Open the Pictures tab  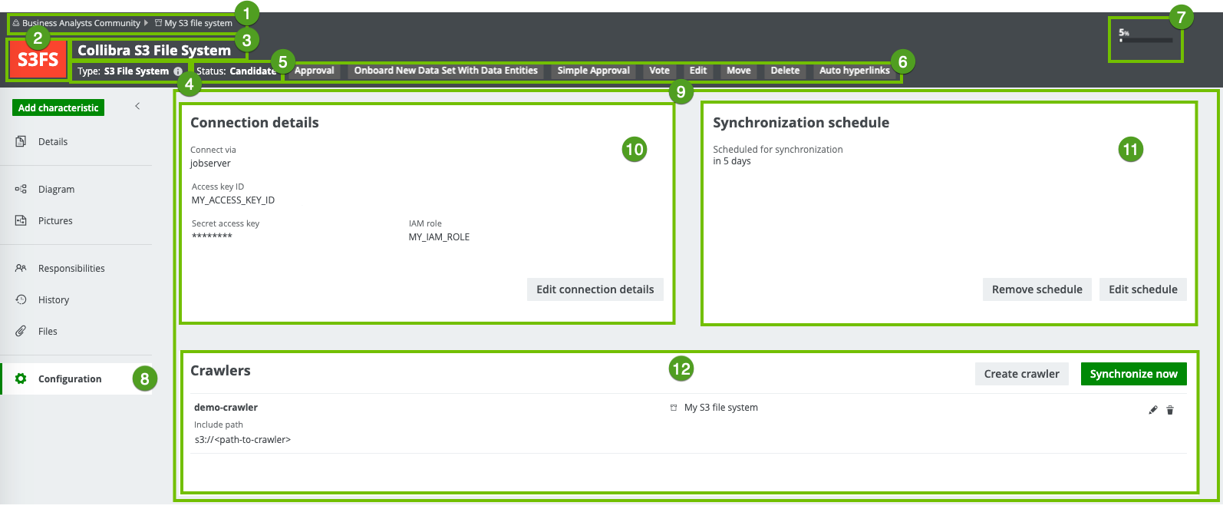pyautogui.click(x=55, y=220)
